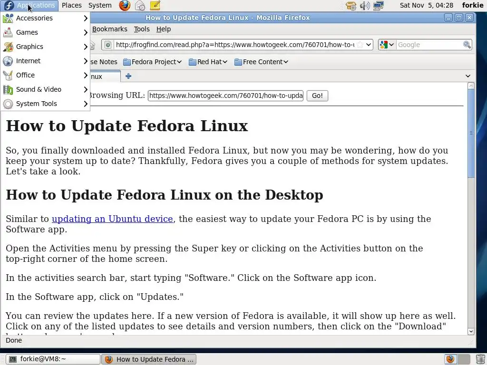This screenshot has width=487, height=365.
Task: Open the list all tabs dropdown
Action: tap(468, 76)
